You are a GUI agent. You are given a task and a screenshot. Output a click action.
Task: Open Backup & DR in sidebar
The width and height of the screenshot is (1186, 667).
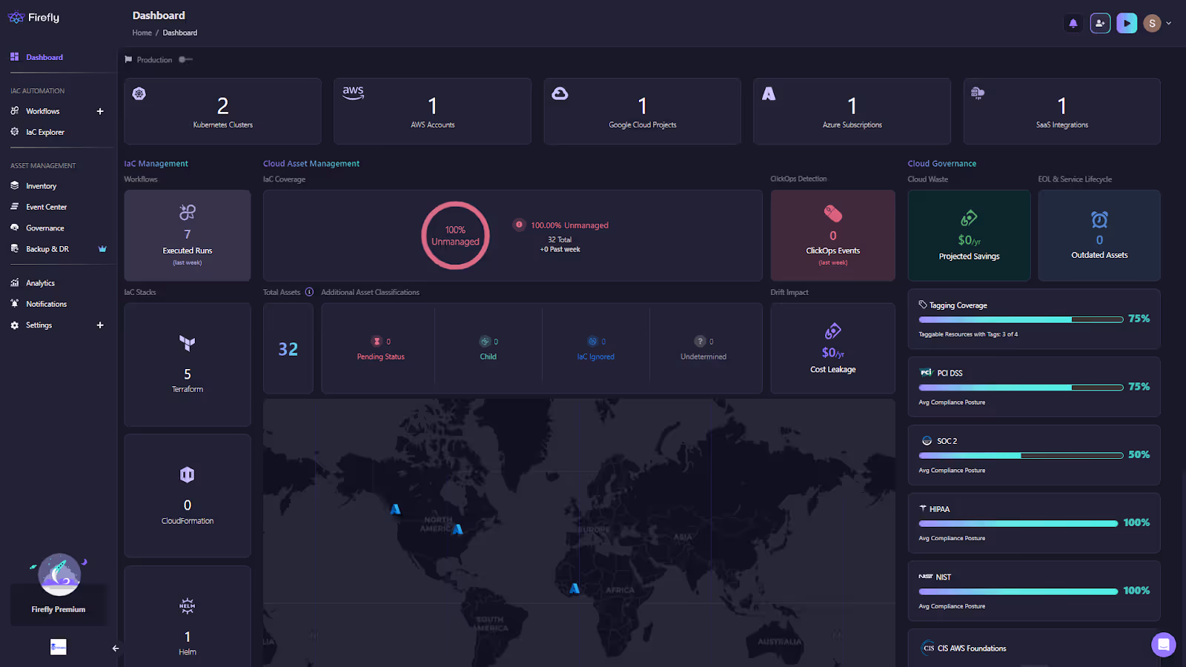coord(47,249)
